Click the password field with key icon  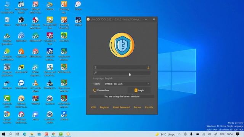(122, 73)
